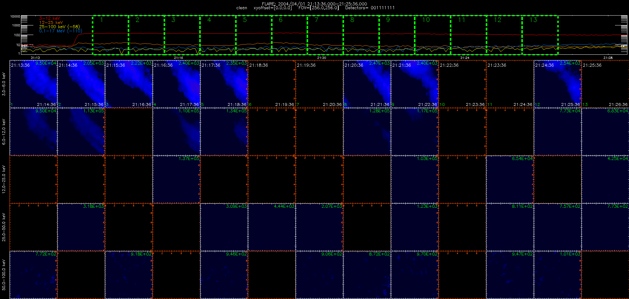This screenshot has height=299, width=629.
Task: Open the 25.0-50.0 keV image labeled 8.11E+02
Action: 510,227
